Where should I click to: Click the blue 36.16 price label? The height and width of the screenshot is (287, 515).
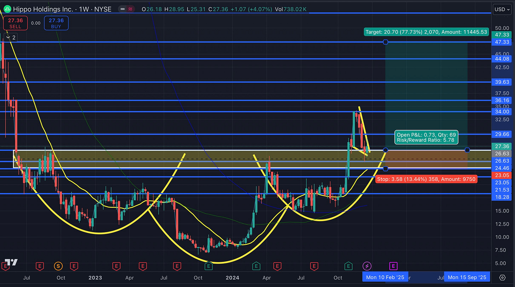tap(502, 101)
